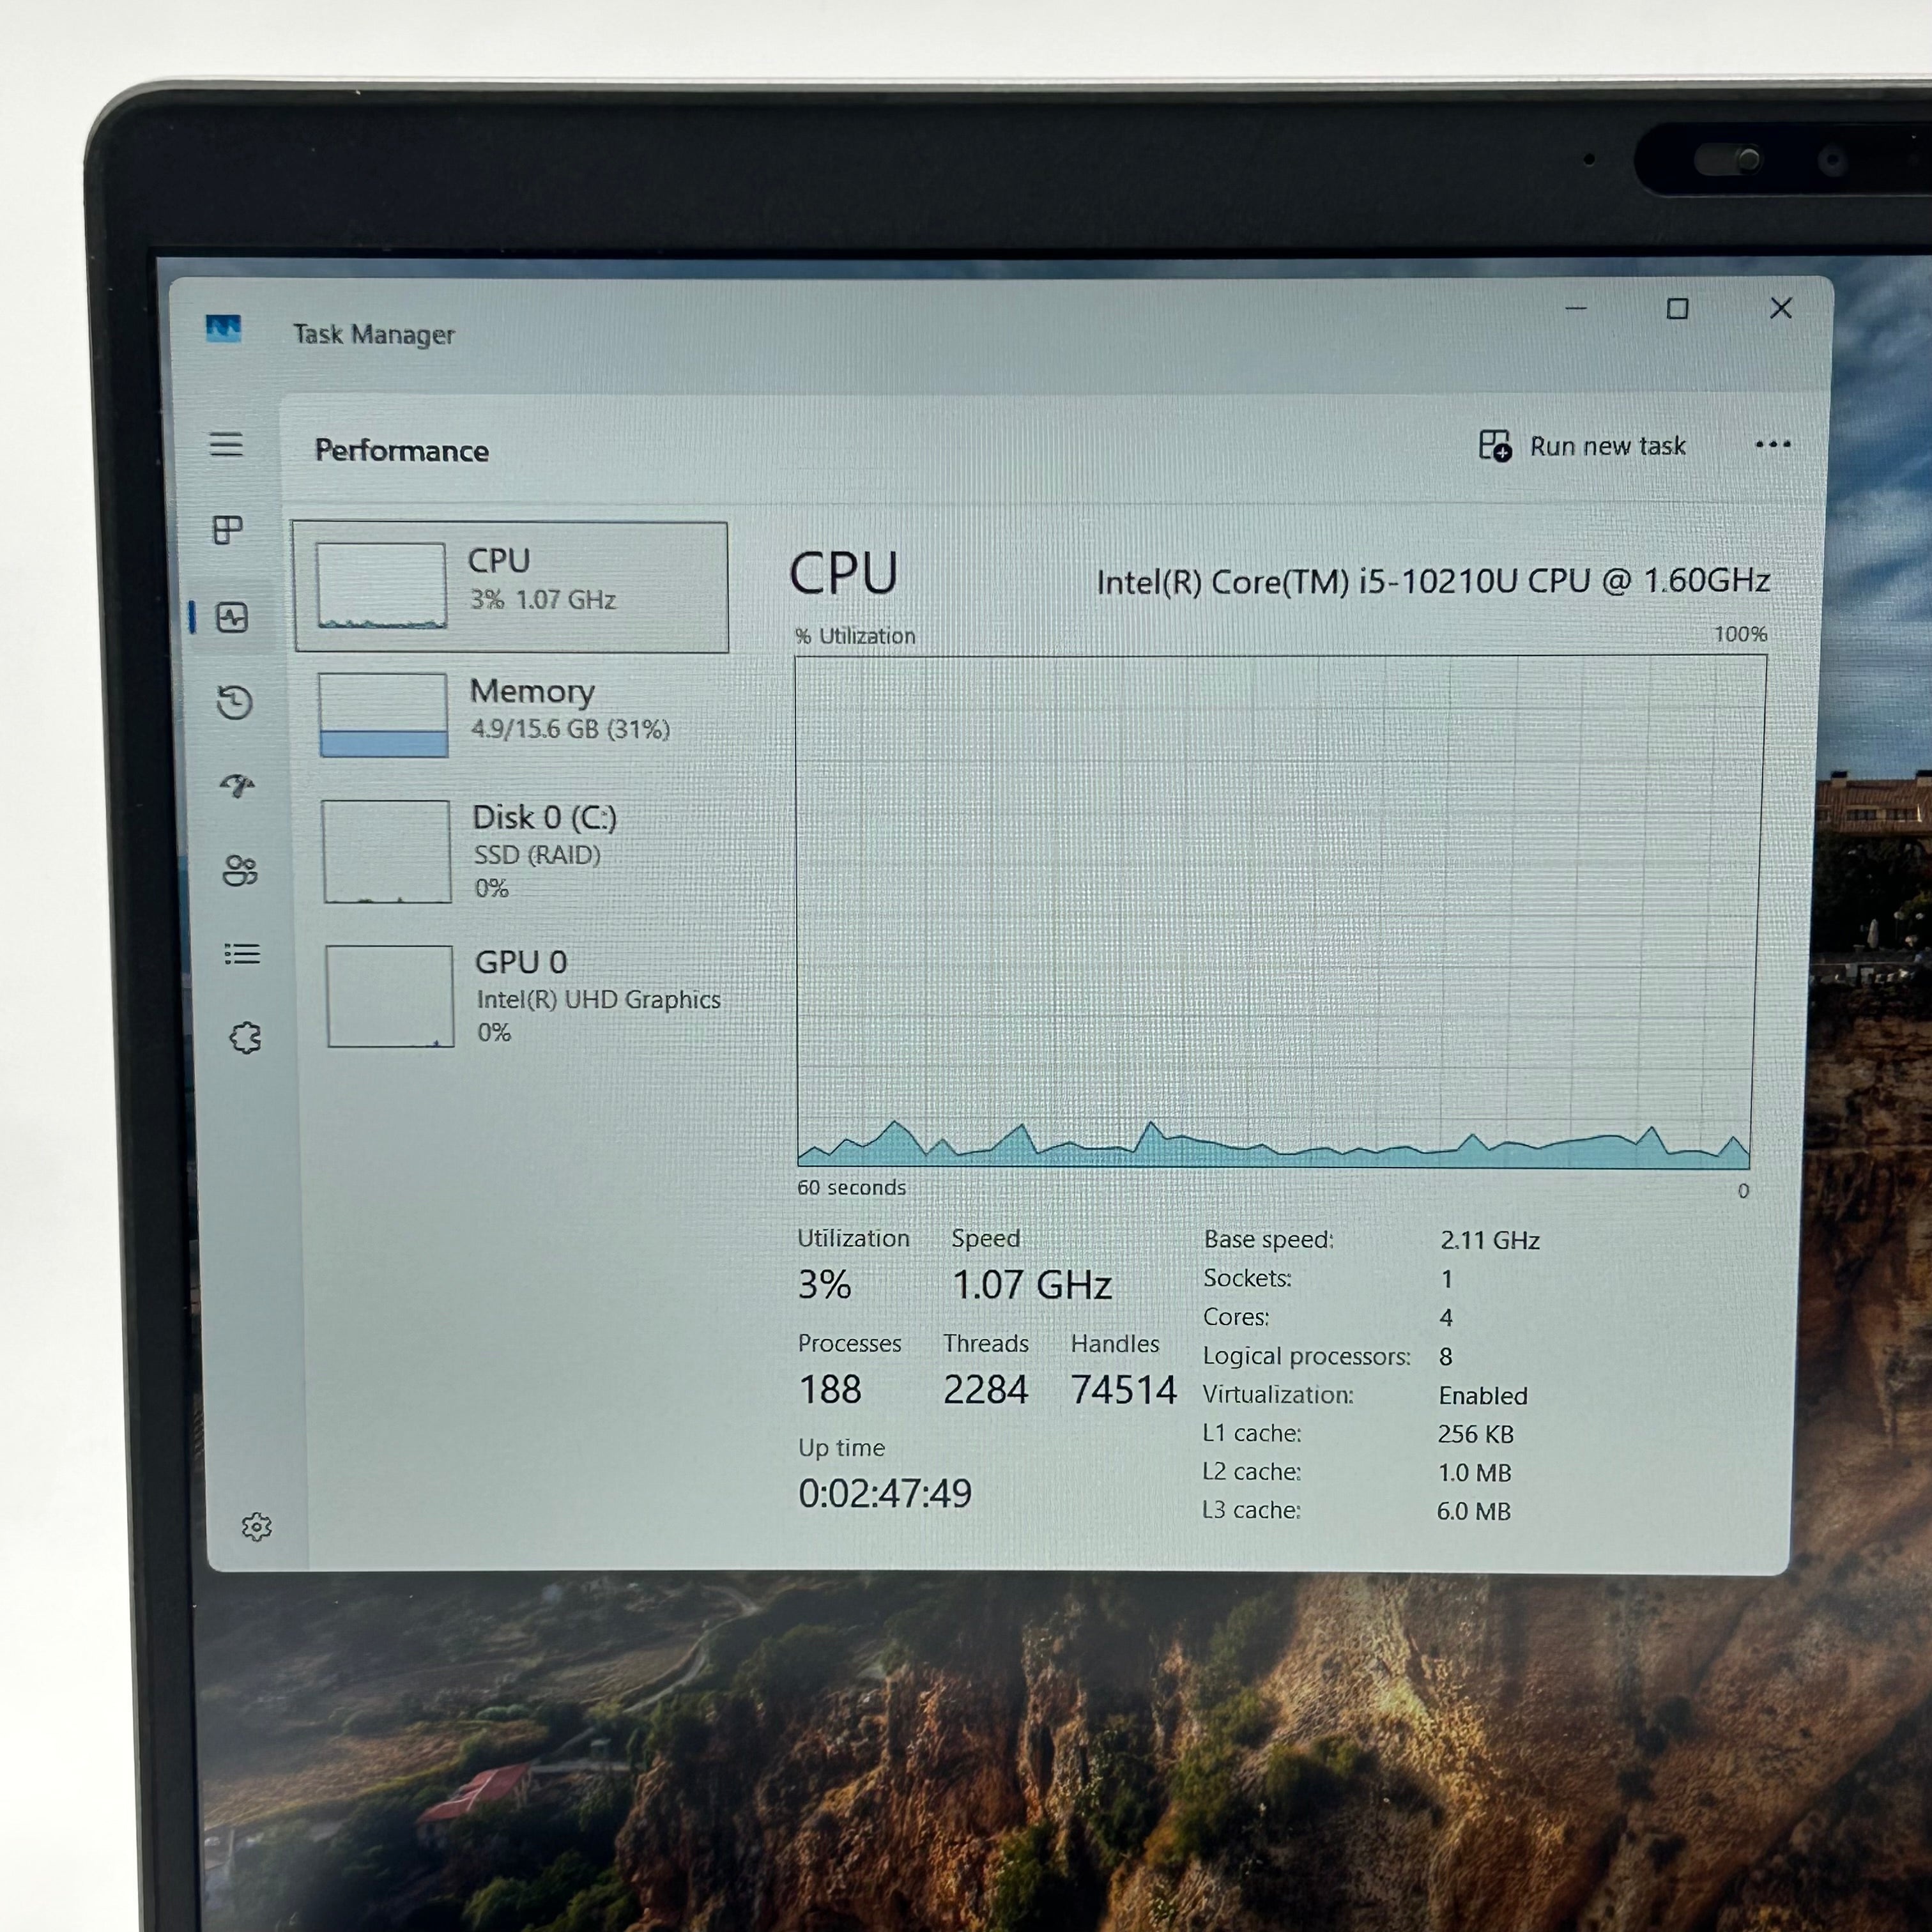Open the Services page puzzle icon
The width and height of the screenshot is (1932, 1932).
[x=245, y=1038]
